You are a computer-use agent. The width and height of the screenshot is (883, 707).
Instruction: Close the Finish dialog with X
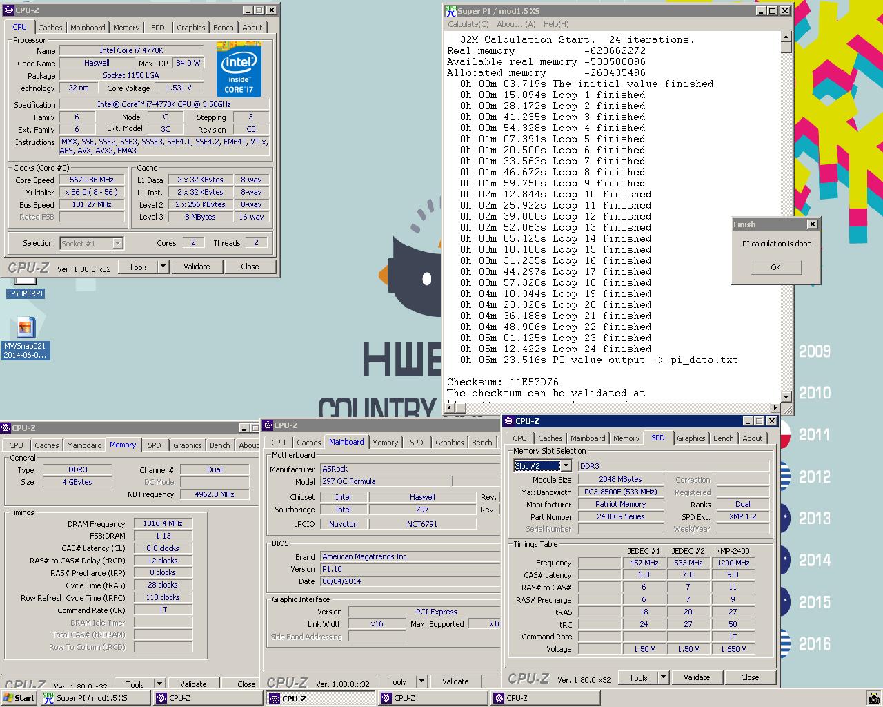pyautogui.click(x=812, y=224)
